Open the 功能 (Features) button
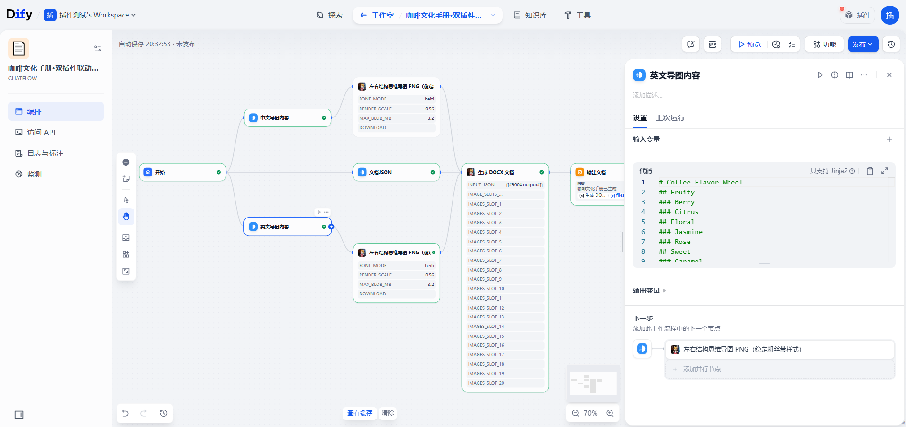The width and height of the screenshot is (906, 427). point(824,44)
